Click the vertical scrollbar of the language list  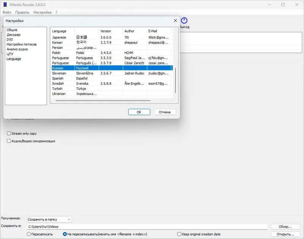176,80
